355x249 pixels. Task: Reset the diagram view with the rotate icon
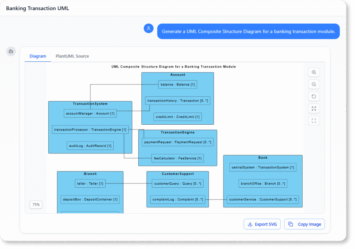click(314, 96)
